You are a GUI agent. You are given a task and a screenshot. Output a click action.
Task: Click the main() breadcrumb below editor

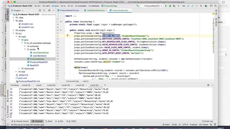(x=86, y=81)
